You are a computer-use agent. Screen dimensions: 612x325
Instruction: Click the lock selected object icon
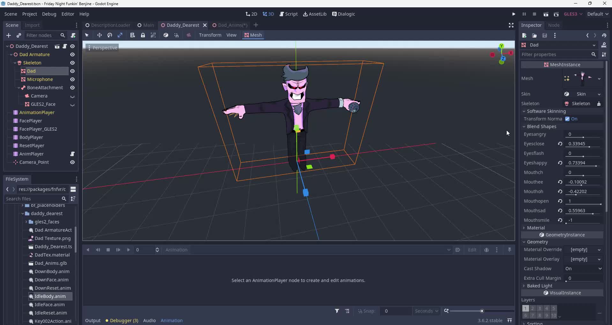coord(143,35)
